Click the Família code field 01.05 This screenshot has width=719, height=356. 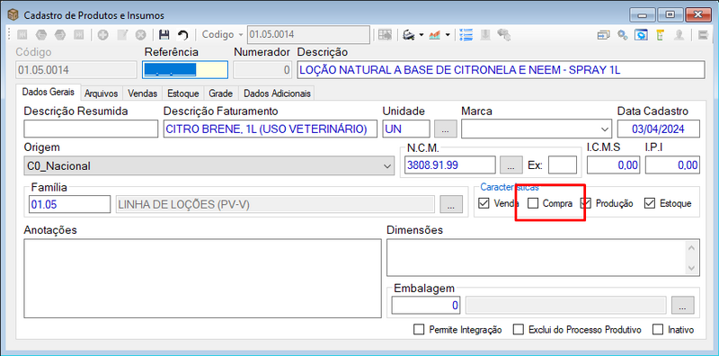[69, 204]
